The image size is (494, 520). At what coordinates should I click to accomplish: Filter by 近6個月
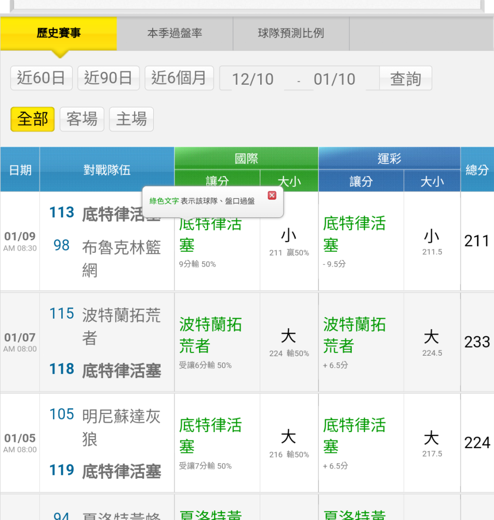(179, 79)
